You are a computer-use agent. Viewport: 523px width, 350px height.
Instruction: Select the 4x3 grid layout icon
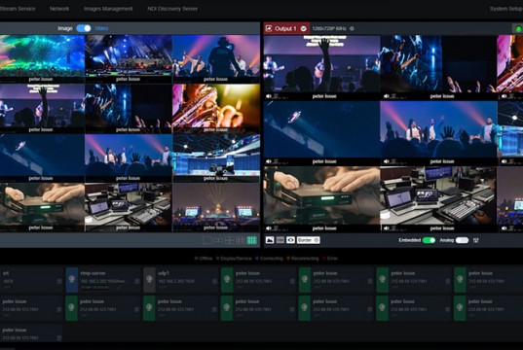click(x=251, y=240)
